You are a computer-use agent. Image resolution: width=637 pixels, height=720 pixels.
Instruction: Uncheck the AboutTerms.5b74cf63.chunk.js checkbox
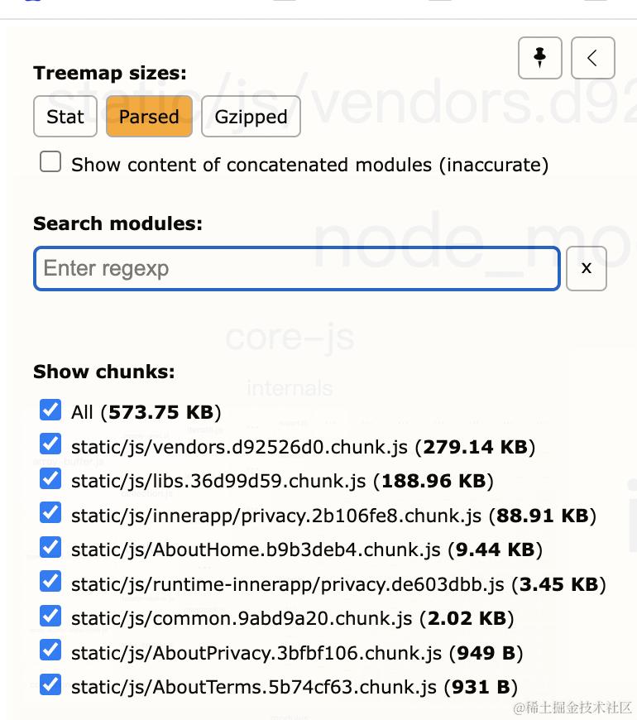(50, 685)
